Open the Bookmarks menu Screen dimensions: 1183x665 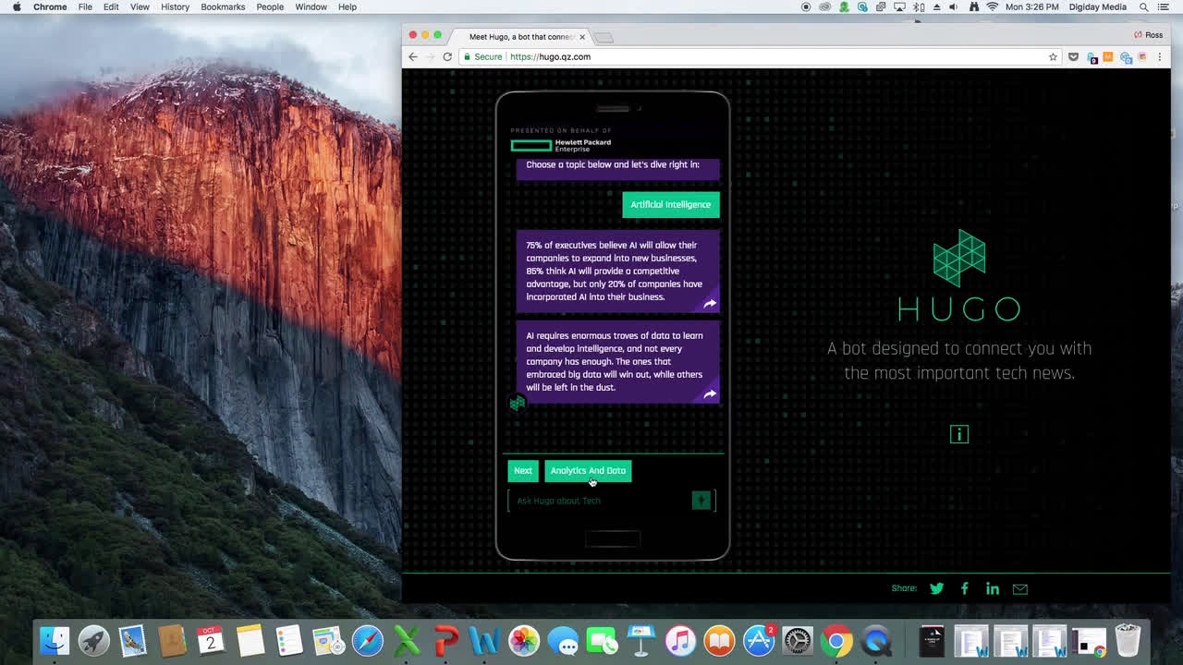click(223, 6)
